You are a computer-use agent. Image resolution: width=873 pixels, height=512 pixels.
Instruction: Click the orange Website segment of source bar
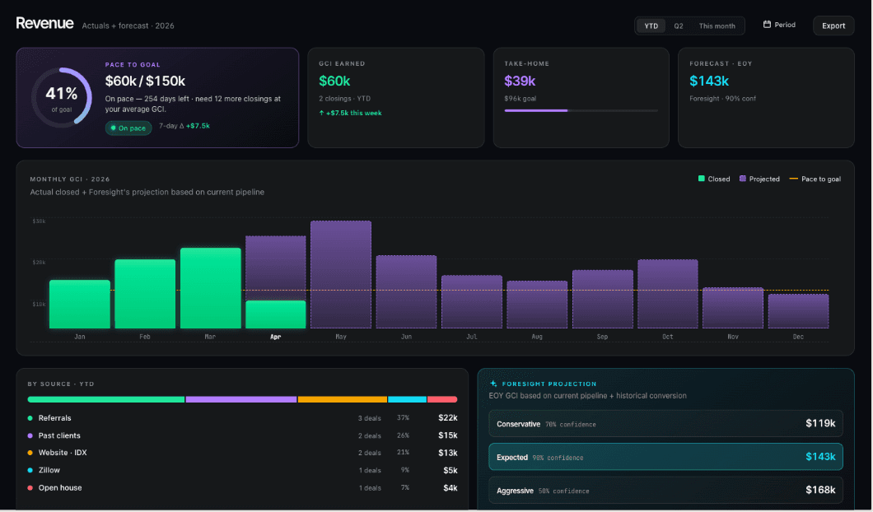(x=343, y=399)
